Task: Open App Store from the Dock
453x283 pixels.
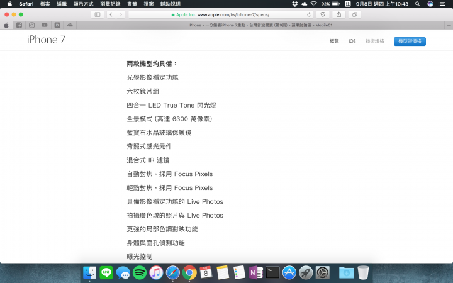Action: [x=289, y=272]
